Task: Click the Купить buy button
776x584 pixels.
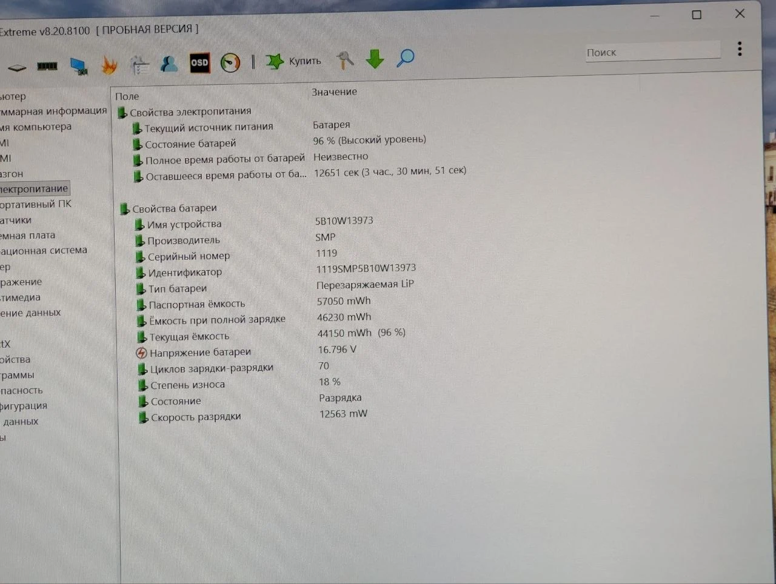Action: 293,61
